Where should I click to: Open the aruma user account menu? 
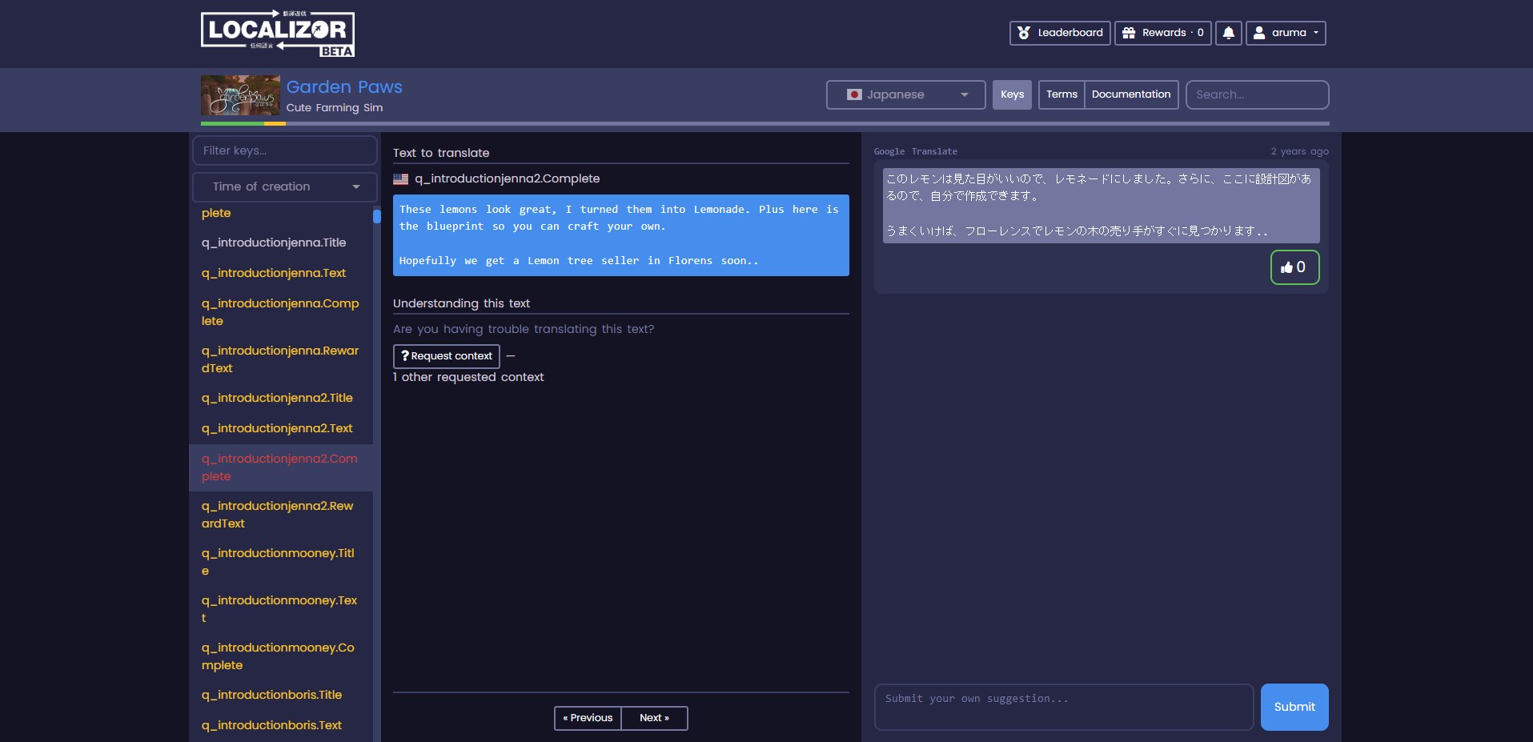click(1285, 33)
